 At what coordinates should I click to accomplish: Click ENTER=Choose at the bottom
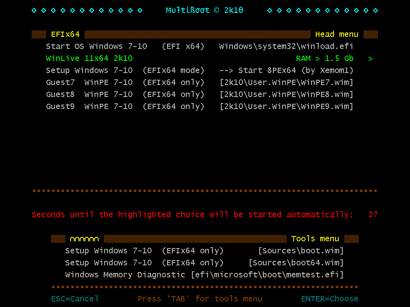(x=329, y=299)
